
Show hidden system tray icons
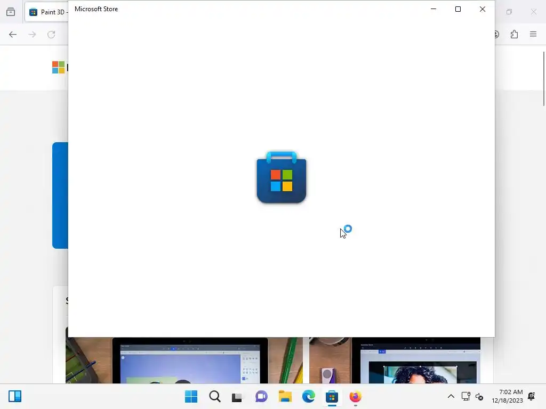[451, 396]
